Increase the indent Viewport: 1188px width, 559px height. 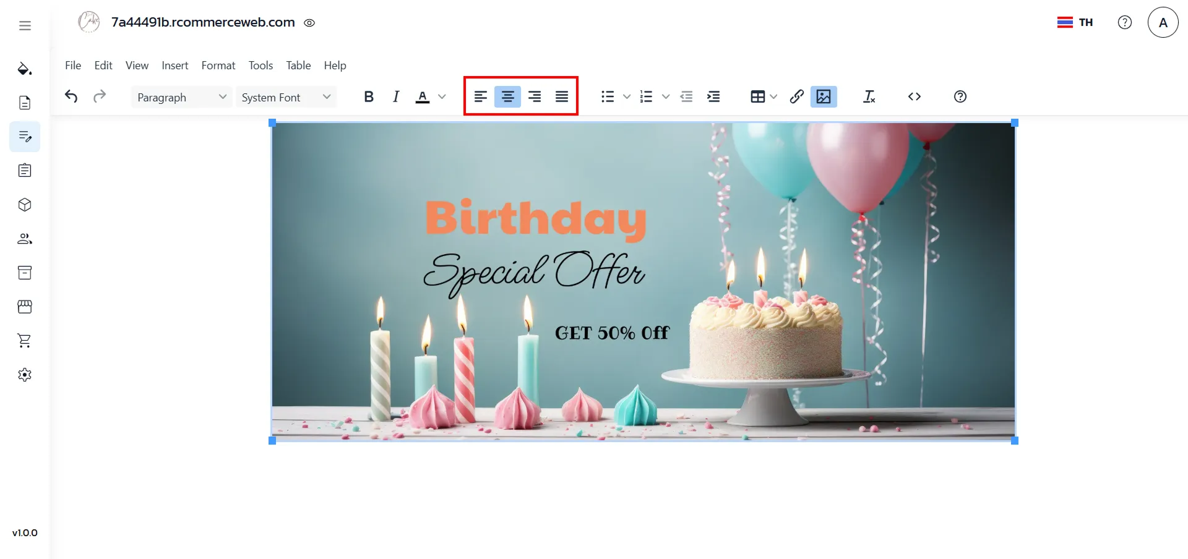(713, 96)
